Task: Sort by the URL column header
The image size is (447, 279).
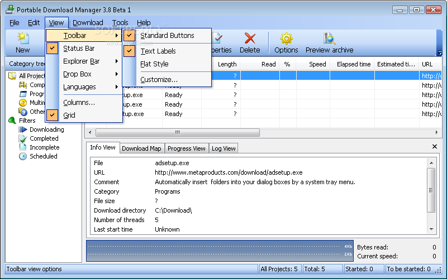Action: point(430,64)
